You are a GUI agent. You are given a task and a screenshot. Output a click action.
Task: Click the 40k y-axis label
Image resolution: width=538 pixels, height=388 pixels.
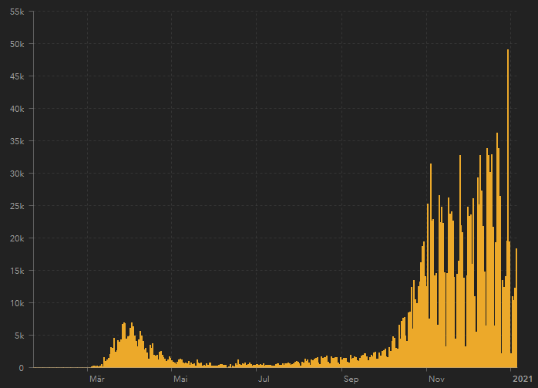click(x=17, y=109)
